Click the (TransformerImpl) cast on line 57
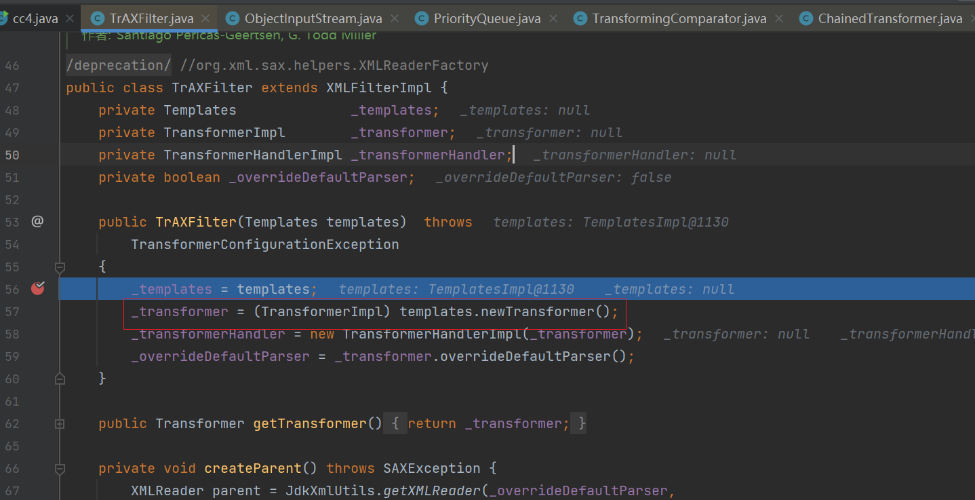The height and width of the screenshot is (500, 975). (322, 311)
